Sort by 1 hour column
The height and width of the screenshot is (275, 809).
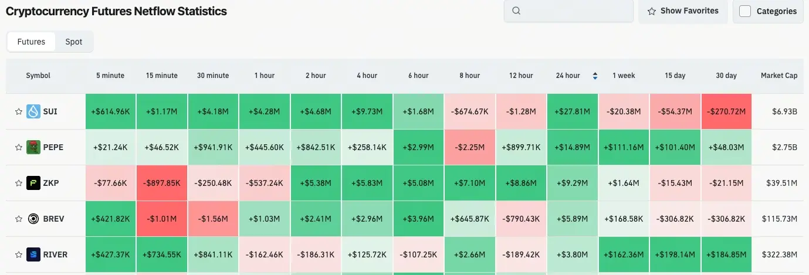(x=265, y=76)
